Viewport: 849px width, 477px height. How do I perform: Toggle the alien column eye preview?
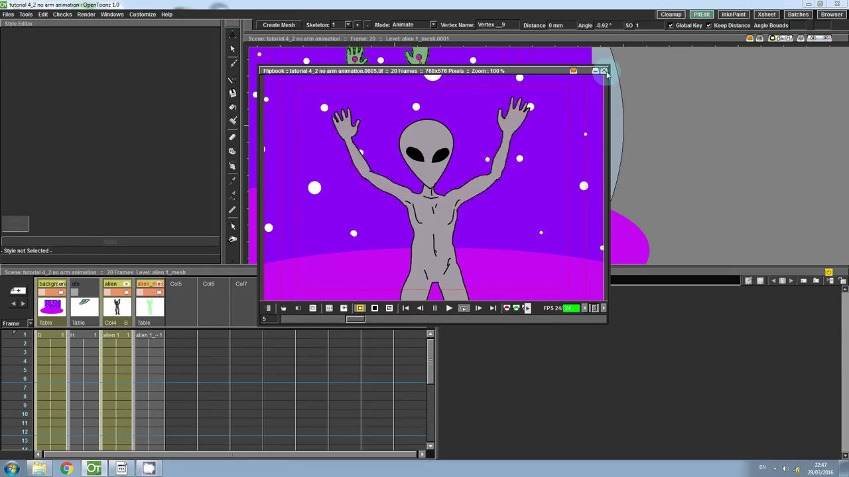126,284
